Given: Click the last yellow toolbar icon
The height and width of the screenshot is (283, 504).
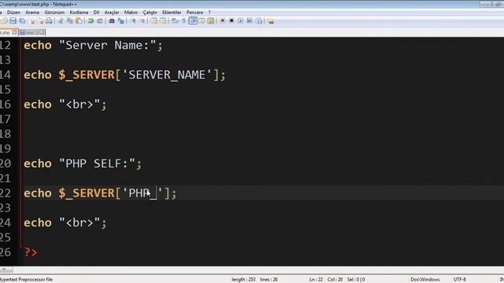Looking at the screenshot, I should pyautogui.click(x=271, y=21).
